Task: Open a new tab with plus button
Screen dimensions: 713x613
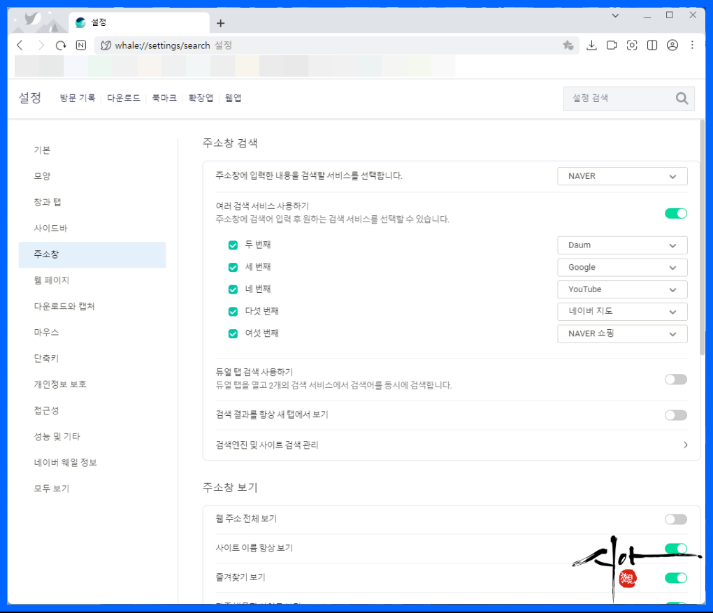Action: pos(220,23)
